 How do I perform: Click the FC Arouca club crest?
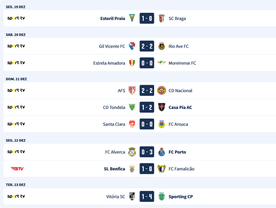[161, 124]
